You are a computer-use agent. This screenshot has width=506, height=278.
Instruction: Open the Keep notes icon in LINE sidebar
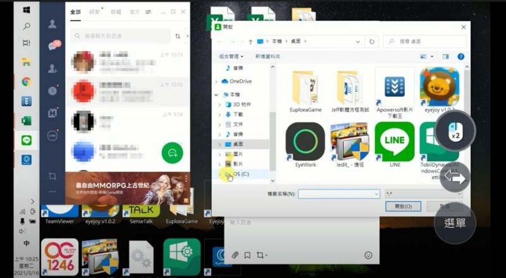pyautogui.click(x=52, y=113)
